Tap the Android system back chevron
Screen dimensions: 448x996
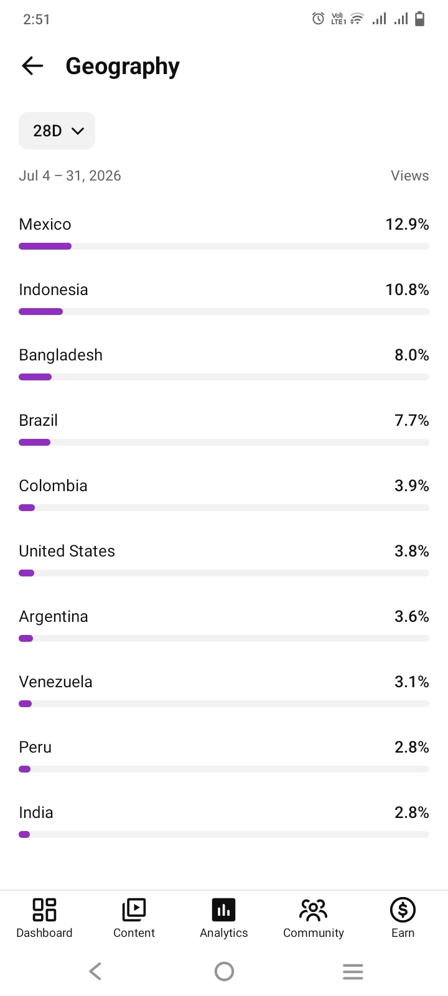[x=95, y=971]
